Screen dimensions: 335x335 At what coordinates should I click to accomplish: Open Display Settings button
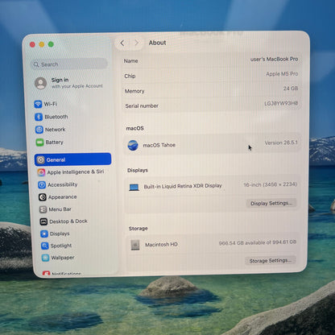click(x=271, y=203)
